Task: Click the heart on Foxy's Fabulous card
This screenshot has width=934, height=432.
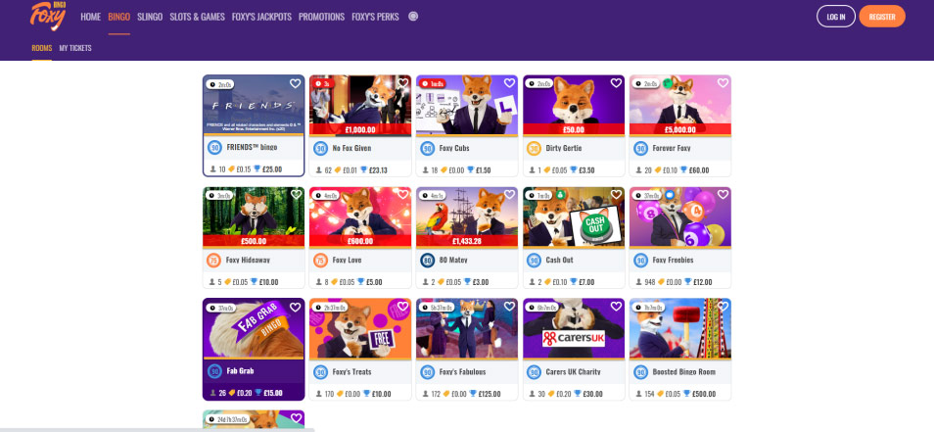Action: coord(509,307)
